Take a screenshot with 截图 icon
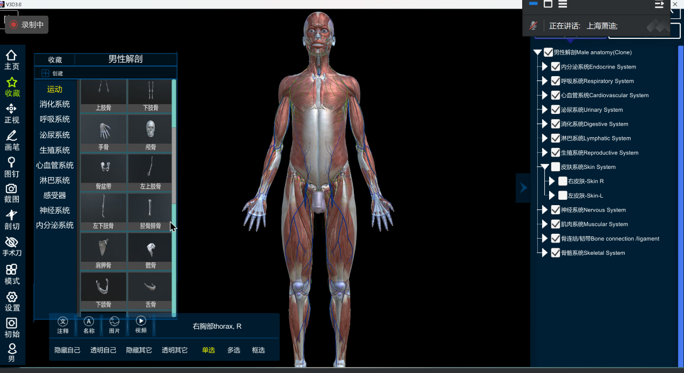The height and width of the screenshot is (373, 684). [11, 193]
